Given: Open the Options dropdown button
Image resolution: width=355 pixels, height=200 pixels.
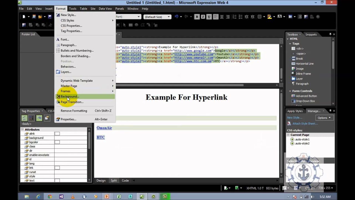Looking at the screenshot, I should (x=324, y=118).
